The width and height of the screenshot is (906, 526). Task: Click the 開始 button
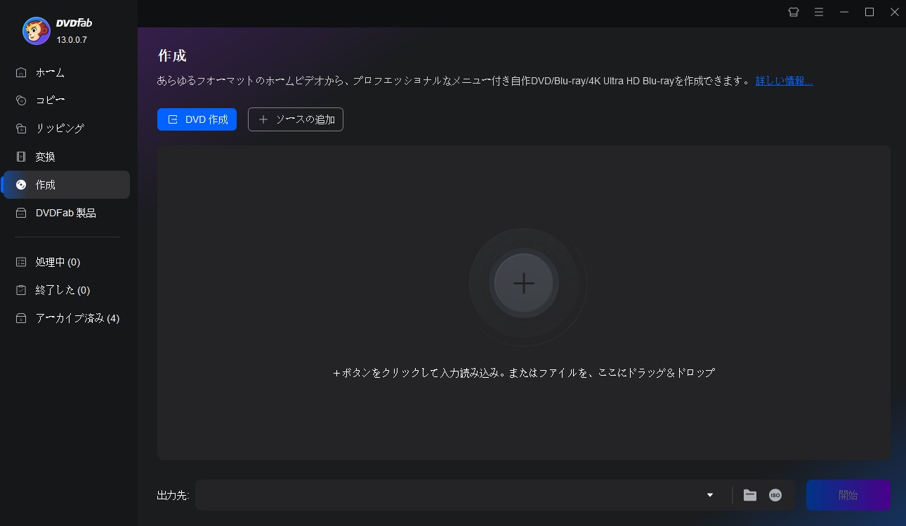pyautogui.click(x=848, y=495)
